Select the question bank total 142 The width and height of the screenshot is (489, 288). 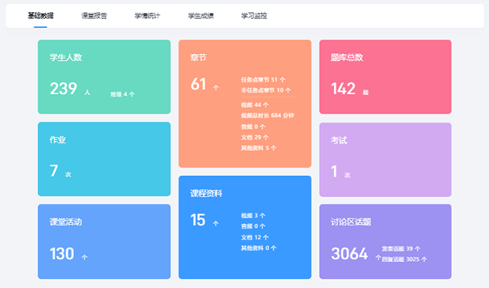tap(343, 88)
